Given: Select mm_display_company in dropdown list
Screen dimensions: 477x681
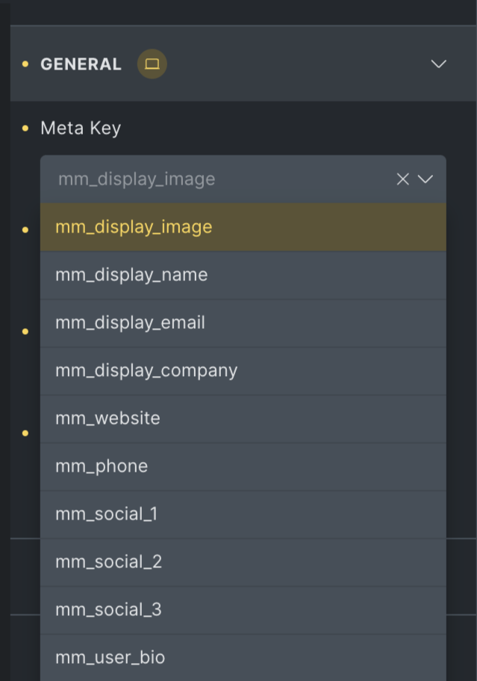Looking at the screenshot, I should (146, 371).
